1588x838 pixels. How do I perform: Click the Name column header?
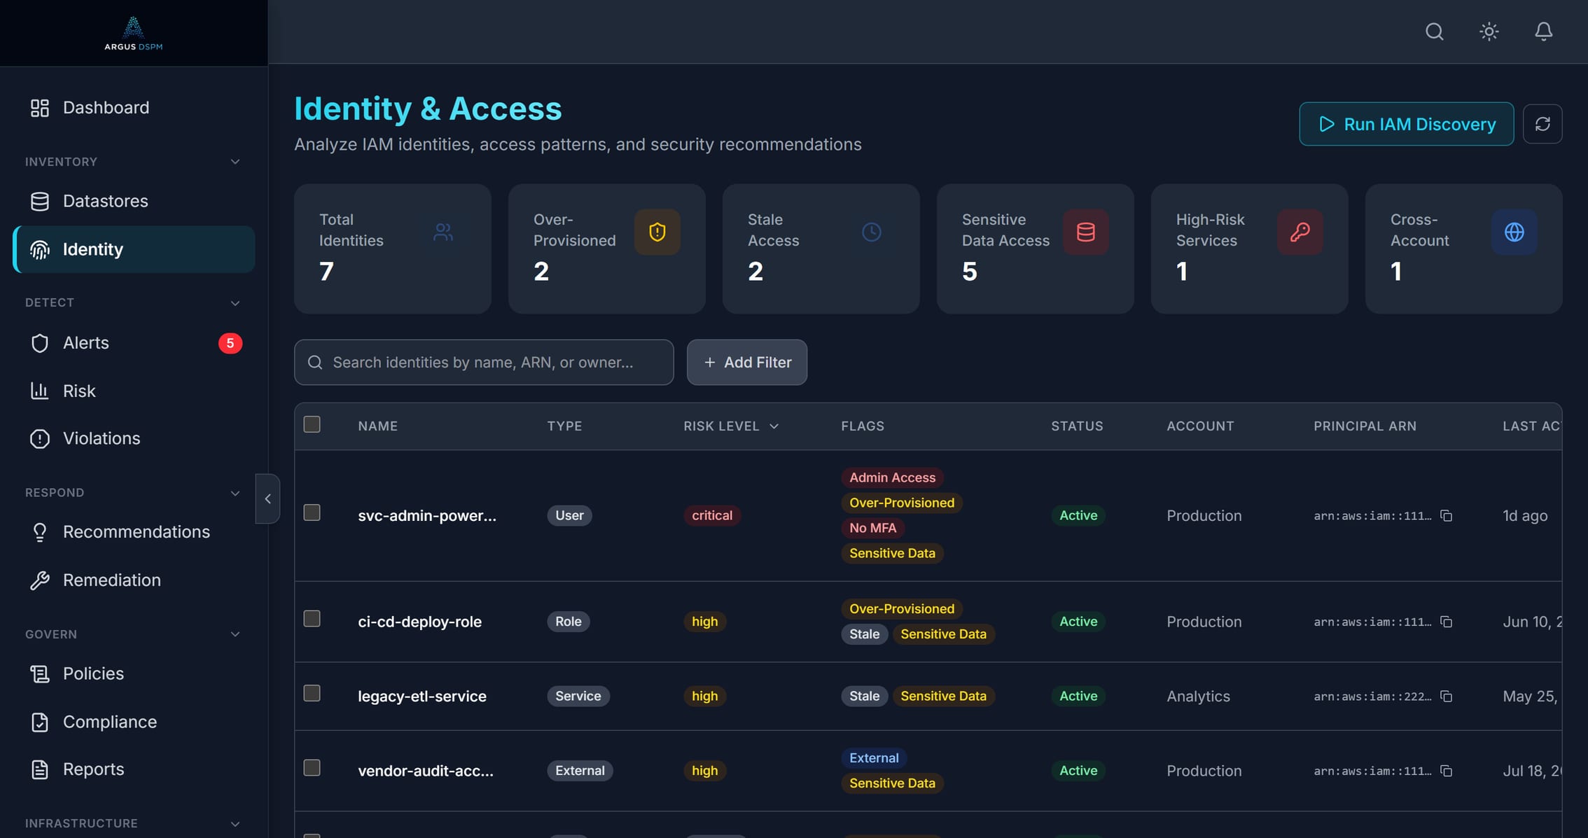377,426
